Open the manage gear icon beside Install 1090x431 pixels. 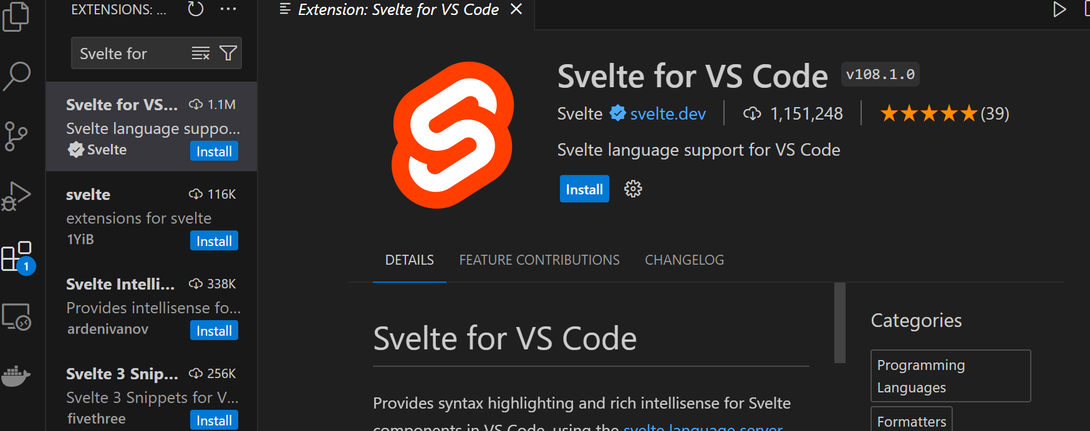pyautogui.click(x=633, y=189)
